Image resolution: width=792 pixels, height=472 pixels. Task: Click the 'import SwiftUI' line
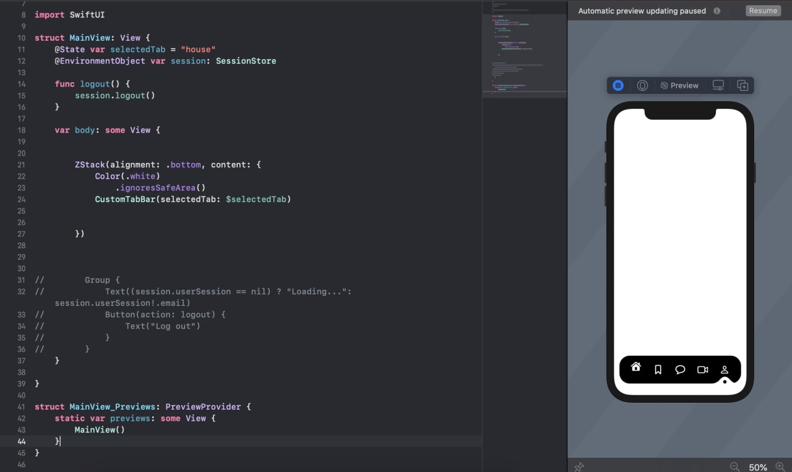pos(69,14)
